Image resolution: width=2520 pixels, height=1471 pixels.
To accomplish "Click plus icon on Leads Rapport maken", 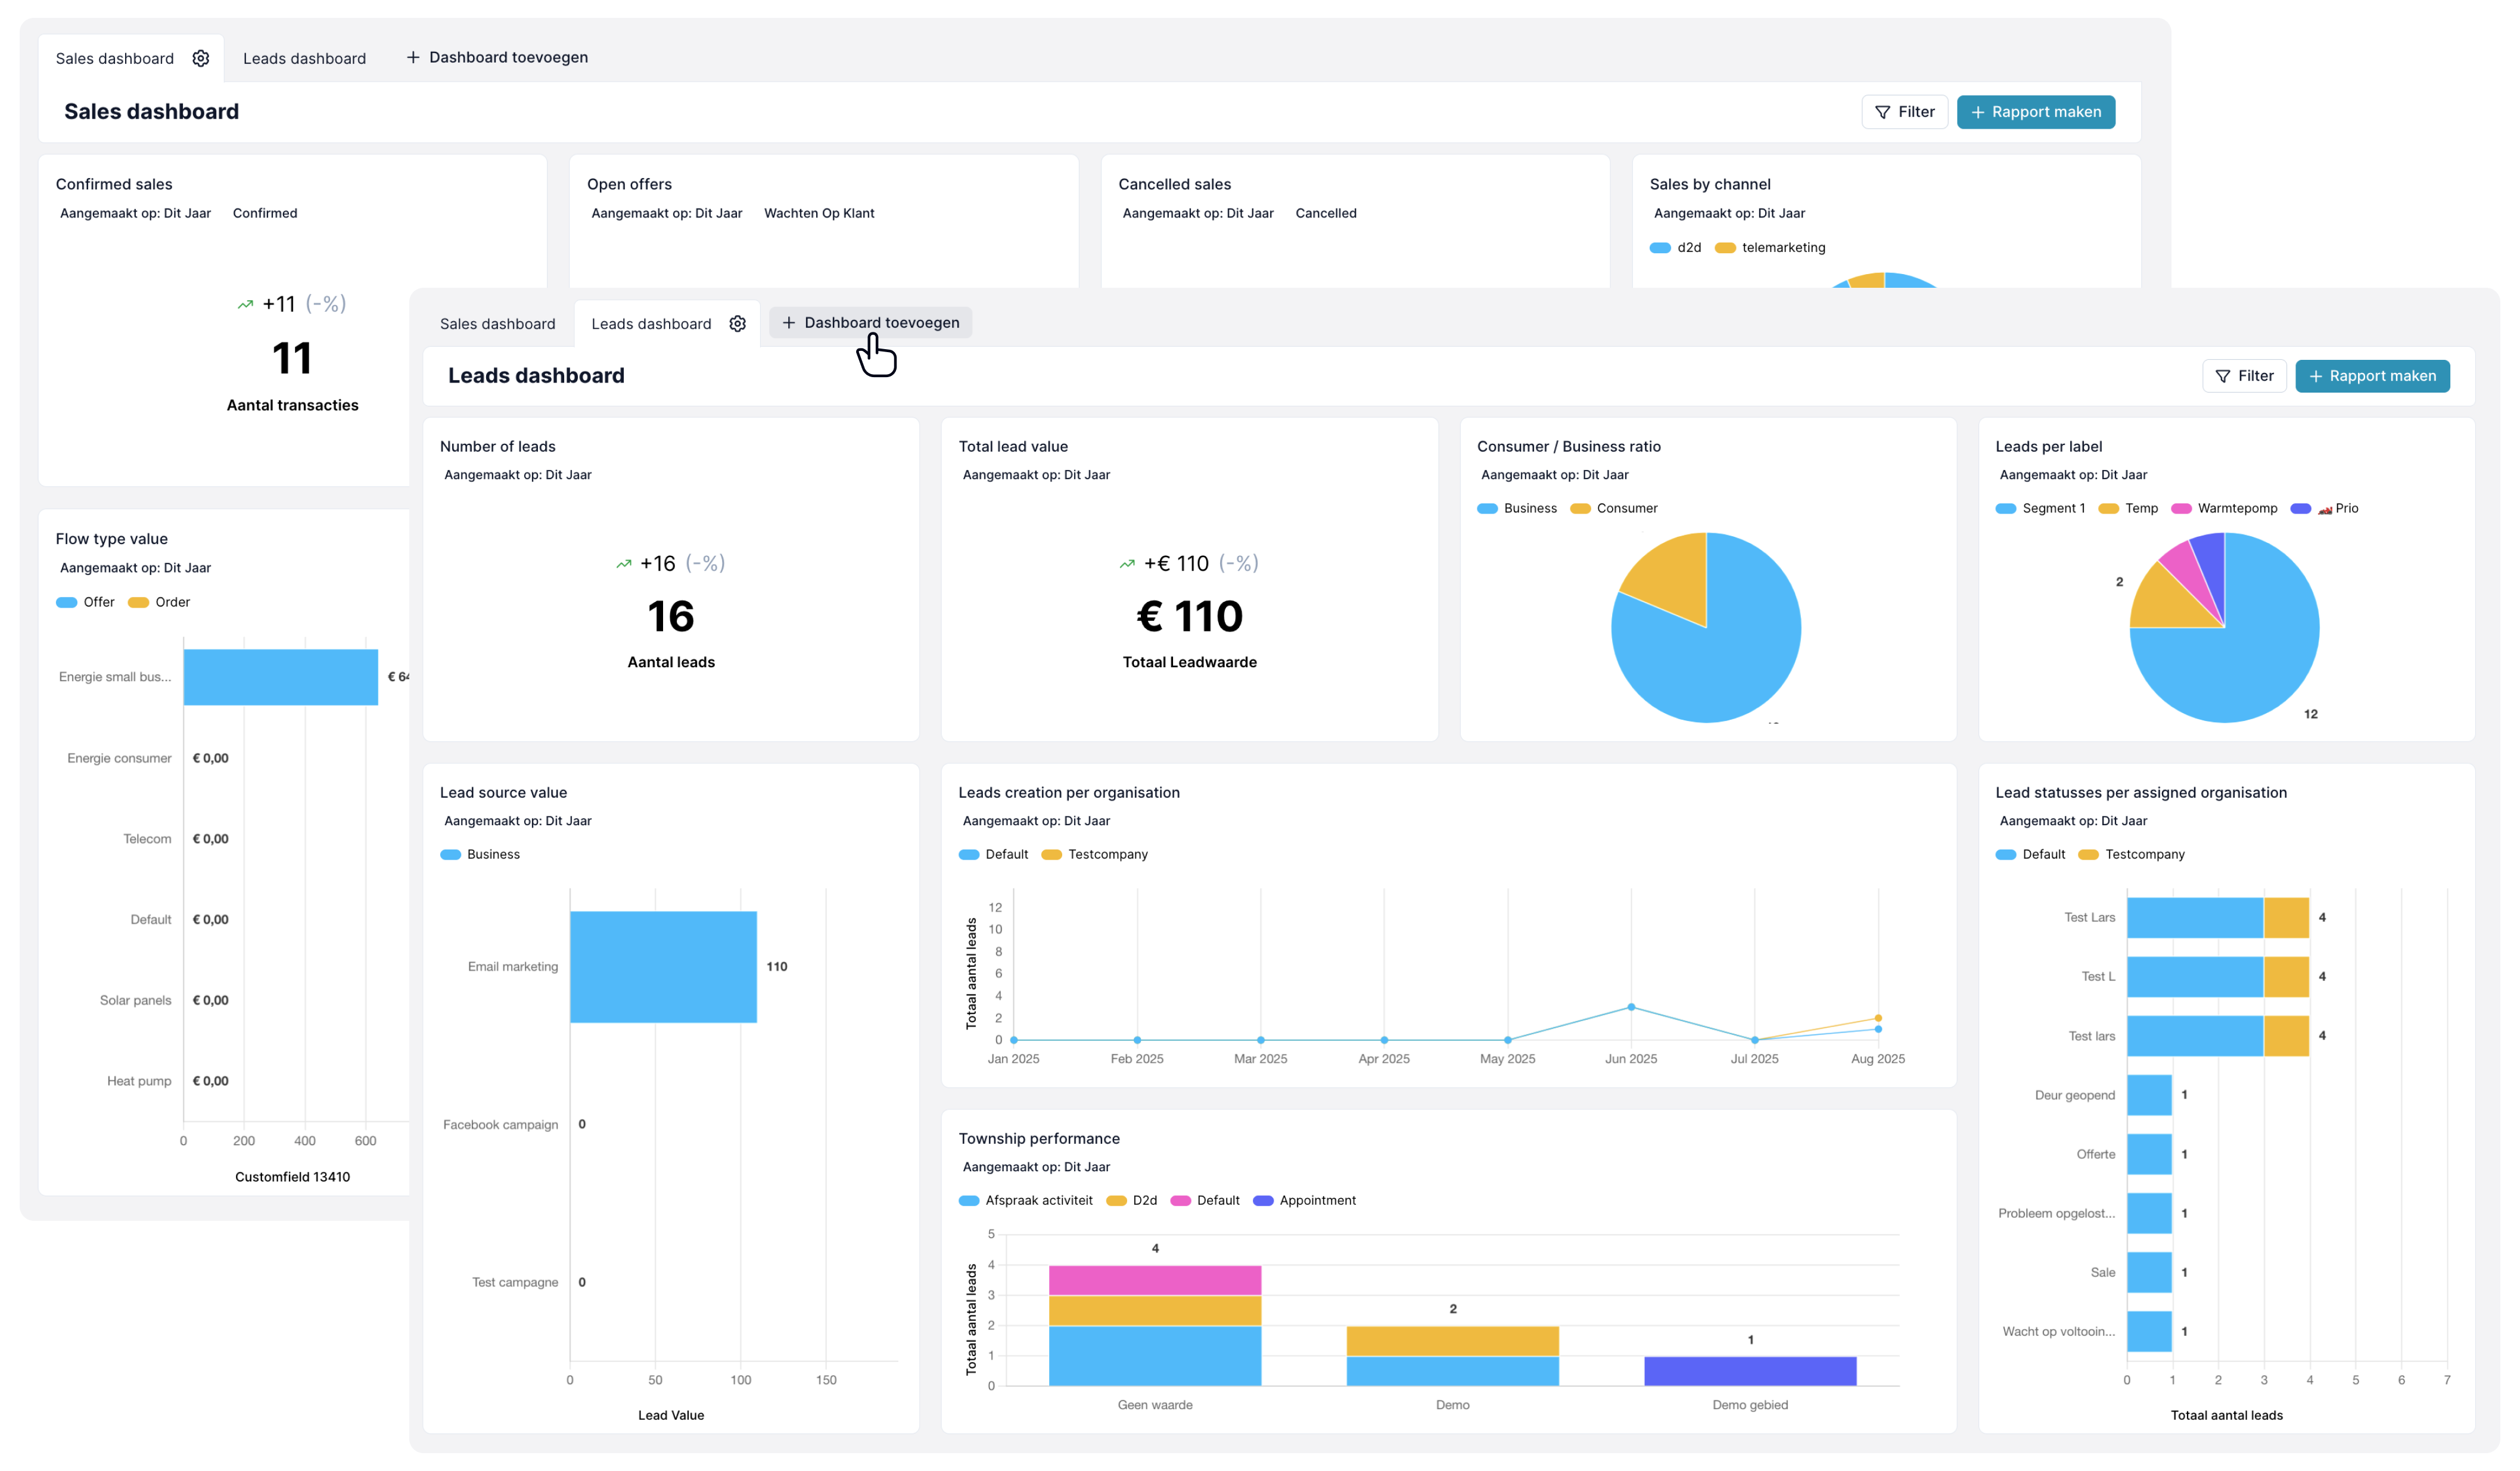I will click(2316, 376).
